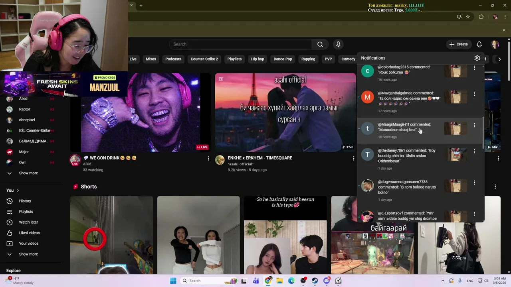Show hidden system tray icons chevron
The height and width of the screenshot is (287, 511).
tap(442, 281)
